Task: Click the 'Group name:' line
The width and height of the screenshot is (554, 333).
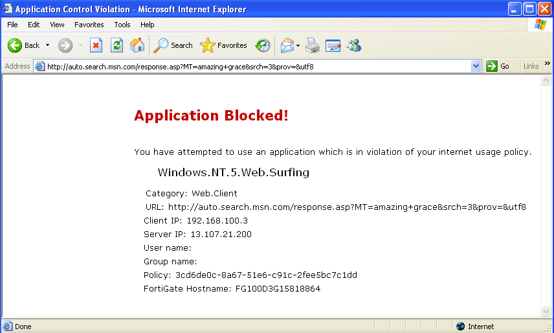Action: (x=170, y=262)
